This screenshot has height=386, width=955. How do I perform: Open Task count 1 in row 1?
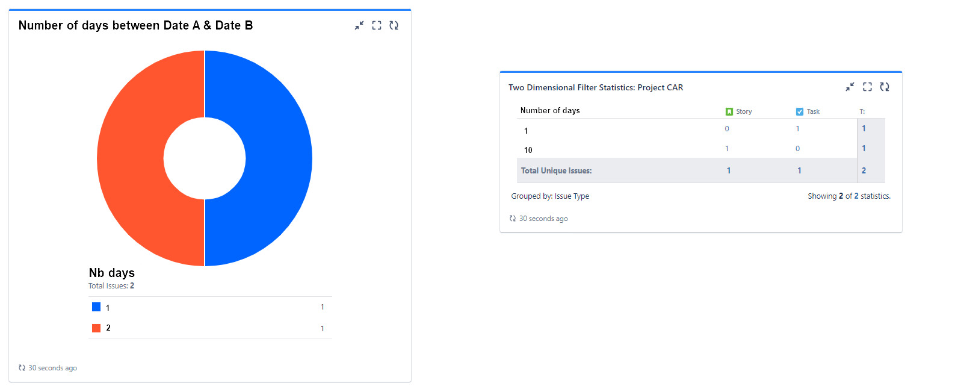click(x=798, y=129)
